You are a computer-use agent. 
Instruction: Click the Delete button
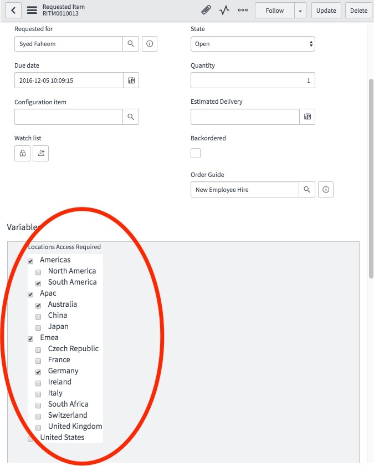358,10
